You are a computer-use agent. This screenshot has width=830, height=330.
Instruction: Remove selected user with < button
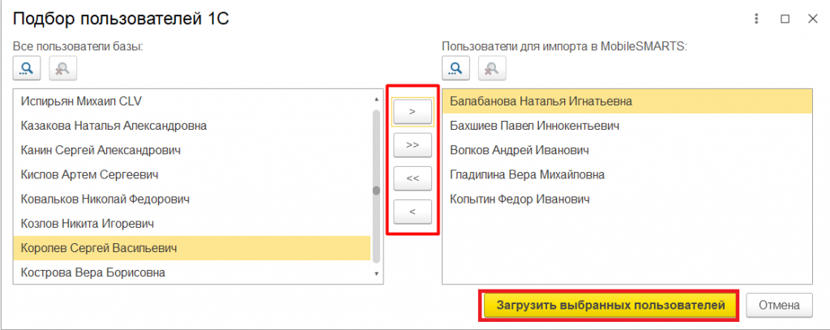413,212
